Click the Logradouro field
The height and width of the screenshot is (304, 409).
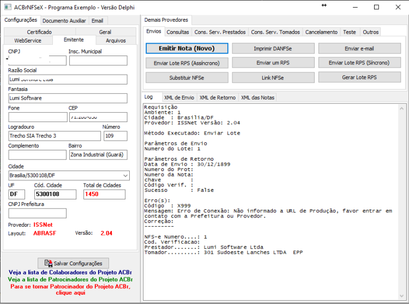pyautogui.click(x=55, y=136)
